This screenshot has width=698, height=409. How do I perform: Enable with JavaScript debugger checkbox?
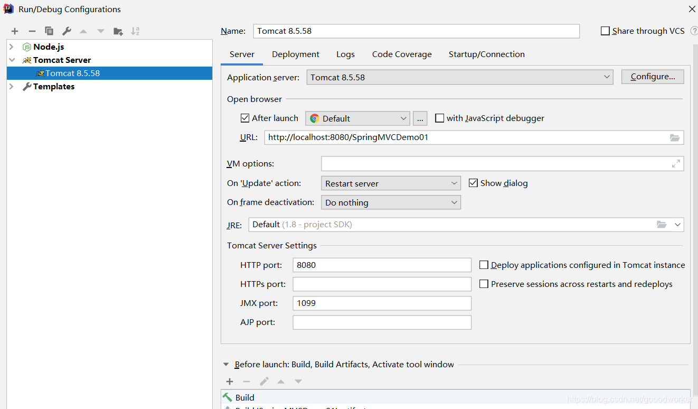pos(439,118)
